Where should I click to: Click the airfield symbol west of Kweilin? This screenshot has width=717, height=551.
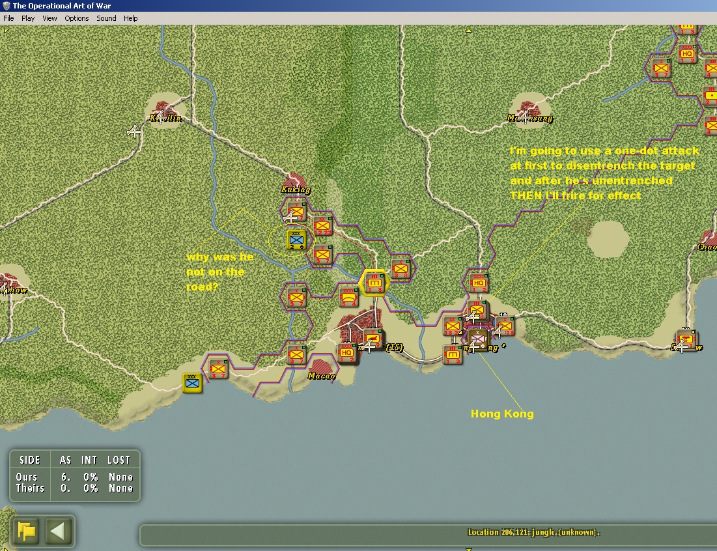click(x=134, y=131)
